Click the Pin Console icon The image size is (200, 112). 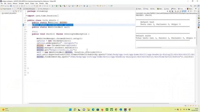pyautogui.click(x=188, y=11)
